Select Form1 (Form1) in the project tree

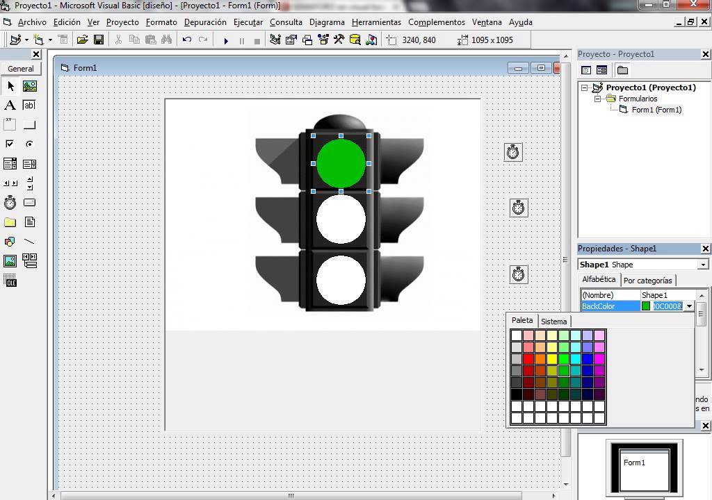[656, 110]
